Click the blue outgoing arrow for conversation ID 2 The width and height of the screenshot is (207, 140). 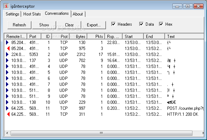click(x=7, y=54)
